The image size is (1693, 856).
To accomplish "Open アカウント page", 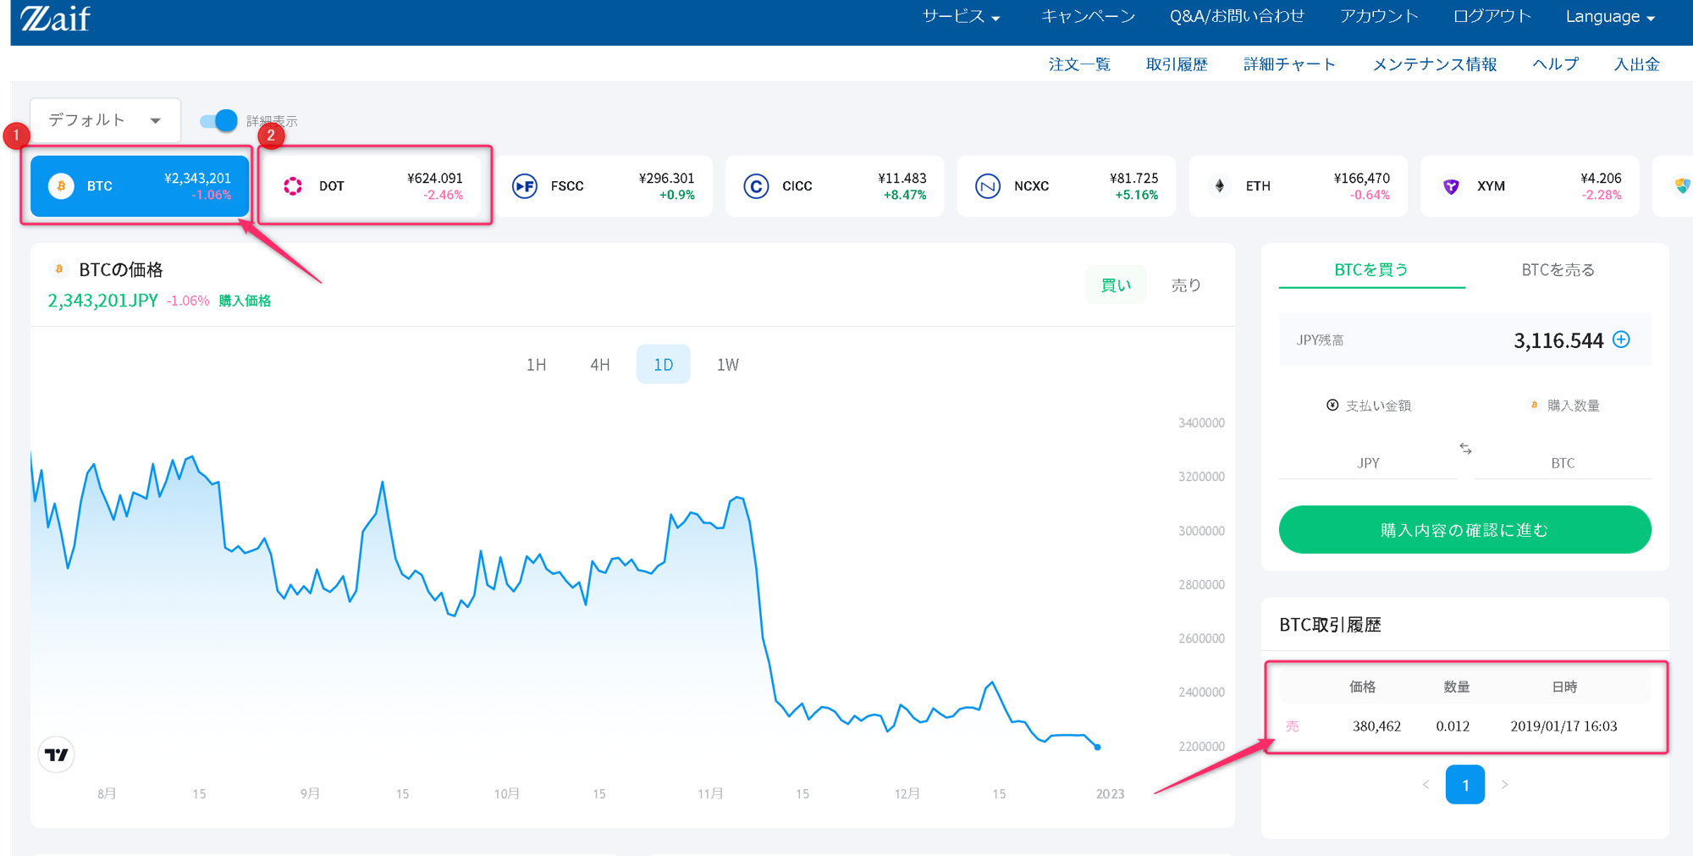I will coord(1379,17).
